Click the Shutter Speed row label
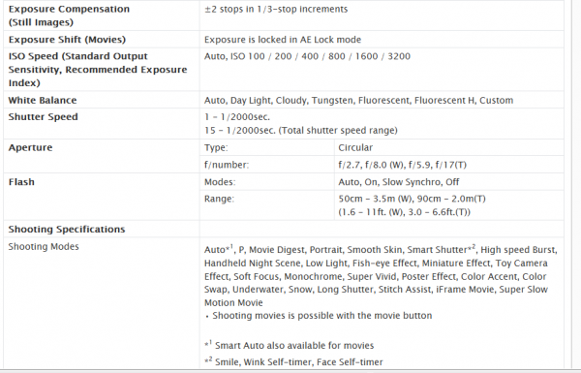The height and width of the screenshot is (373, 581). click(43, 117)
